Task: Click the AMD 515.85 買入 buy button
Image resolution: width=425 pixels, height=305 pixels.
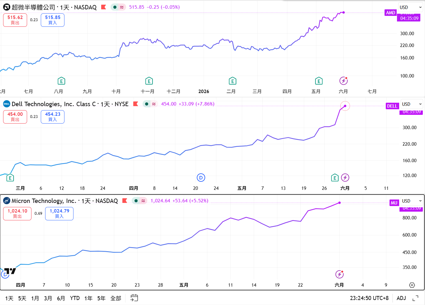Action: pos(53,20)
